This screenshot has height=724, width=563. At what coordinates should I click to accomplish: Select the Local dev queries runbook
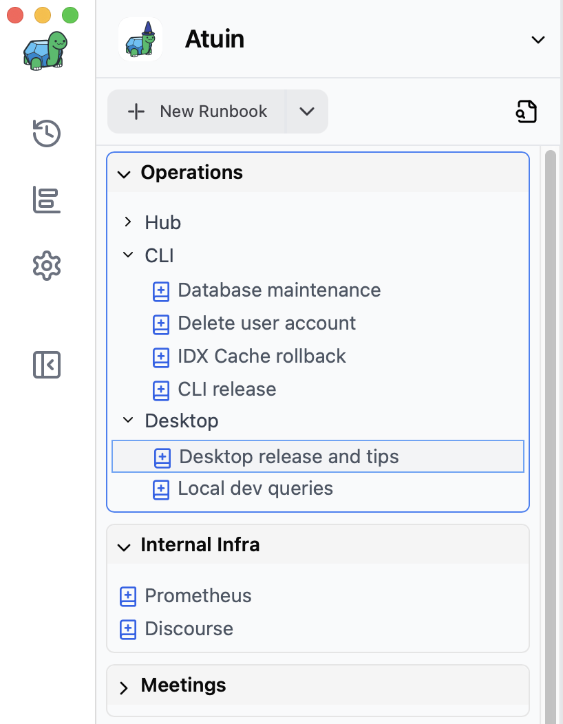(242, 489)
